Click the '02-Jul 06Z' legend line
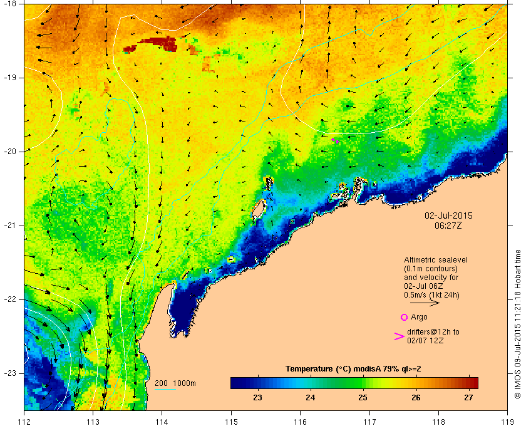The image size is (526, 426). (x=423, y=286)
